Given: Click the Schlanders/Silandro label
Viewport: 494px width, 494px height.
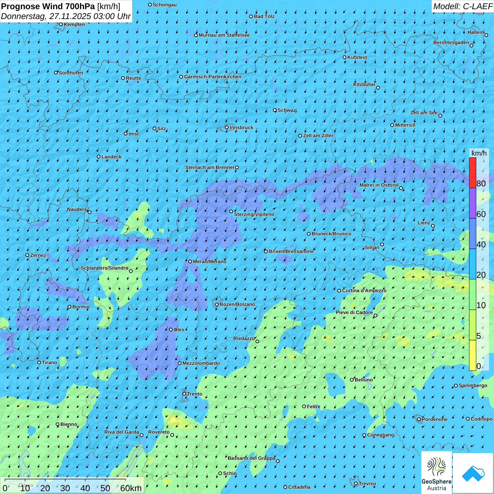Looking at the screenshot, I should click(x=104, y=268).
